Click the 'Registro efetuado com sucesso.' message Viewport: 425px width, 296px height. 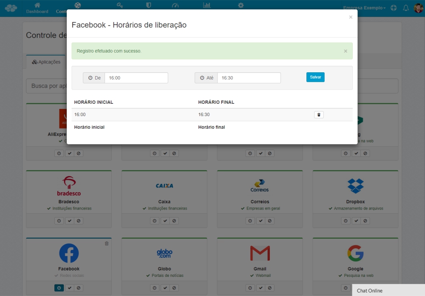[x=109, y=51]
